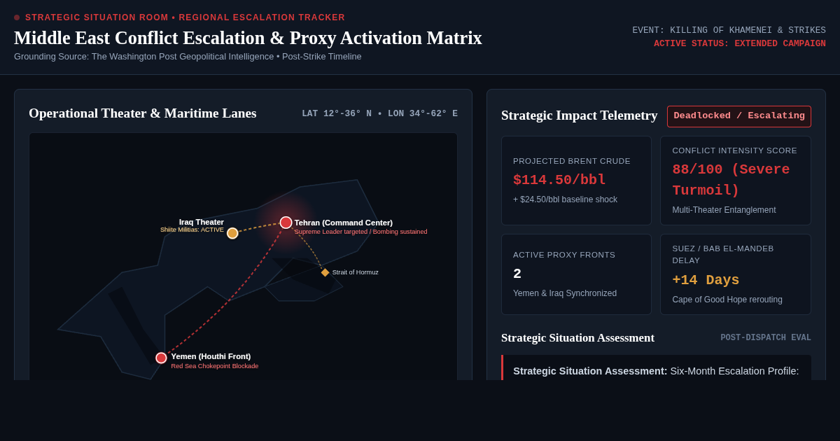Image resolution: width=840 pixels, height=441 pixels.
Task: Click the Yemen & Iraq Synchronized note
Action: (x=565, y=293)
